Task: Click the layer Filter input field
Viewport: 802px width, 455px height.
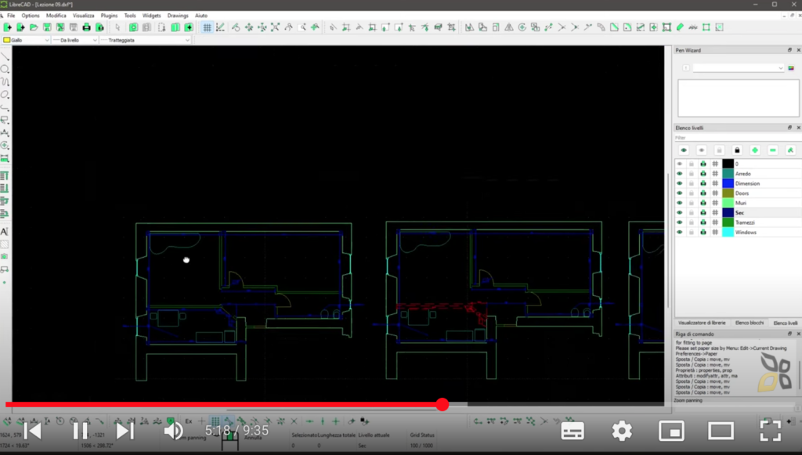Action: point(737,138)
